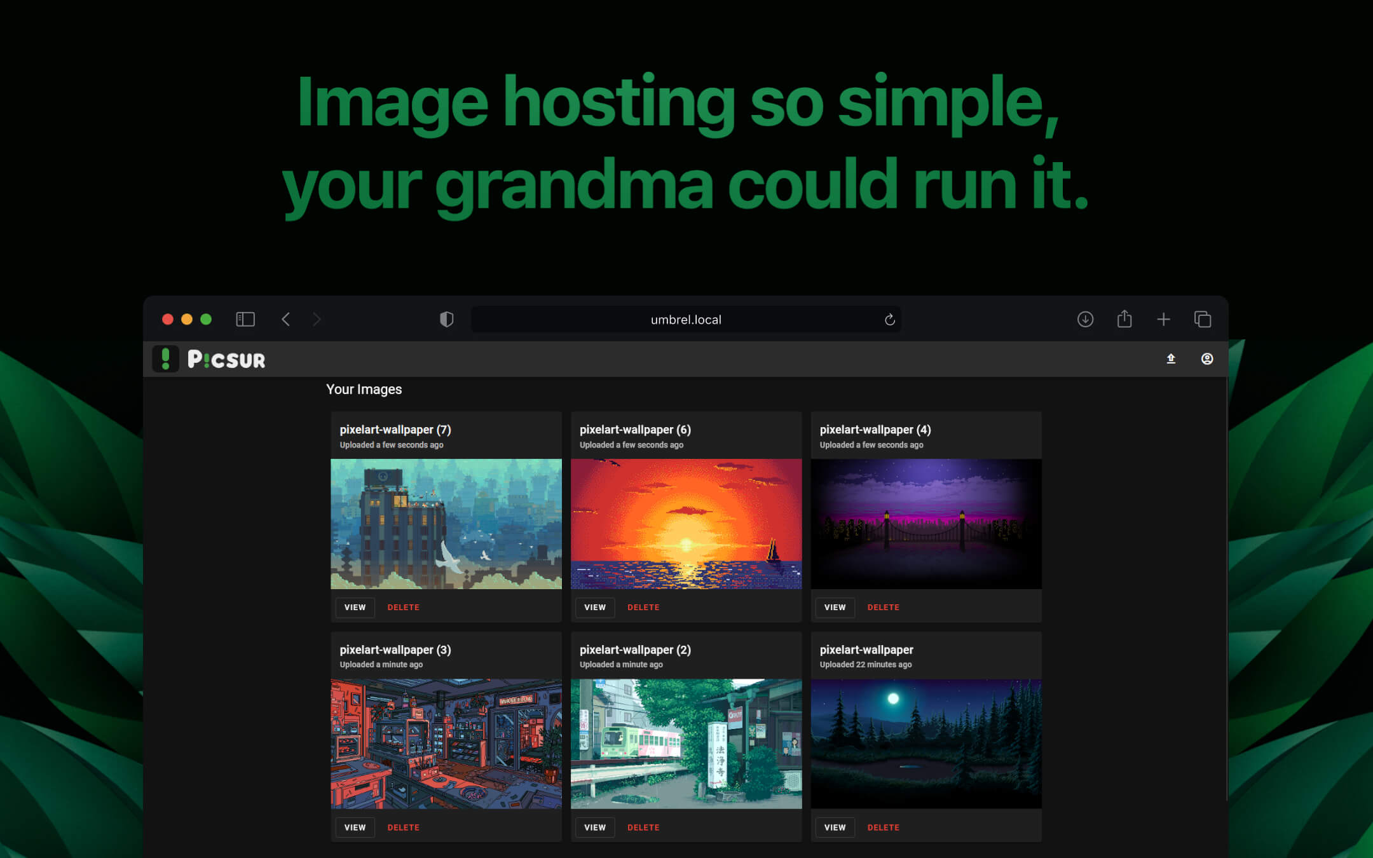The image size is (1373, 858).
Task: Show the tab overview icon
Action: (1202, 319)
